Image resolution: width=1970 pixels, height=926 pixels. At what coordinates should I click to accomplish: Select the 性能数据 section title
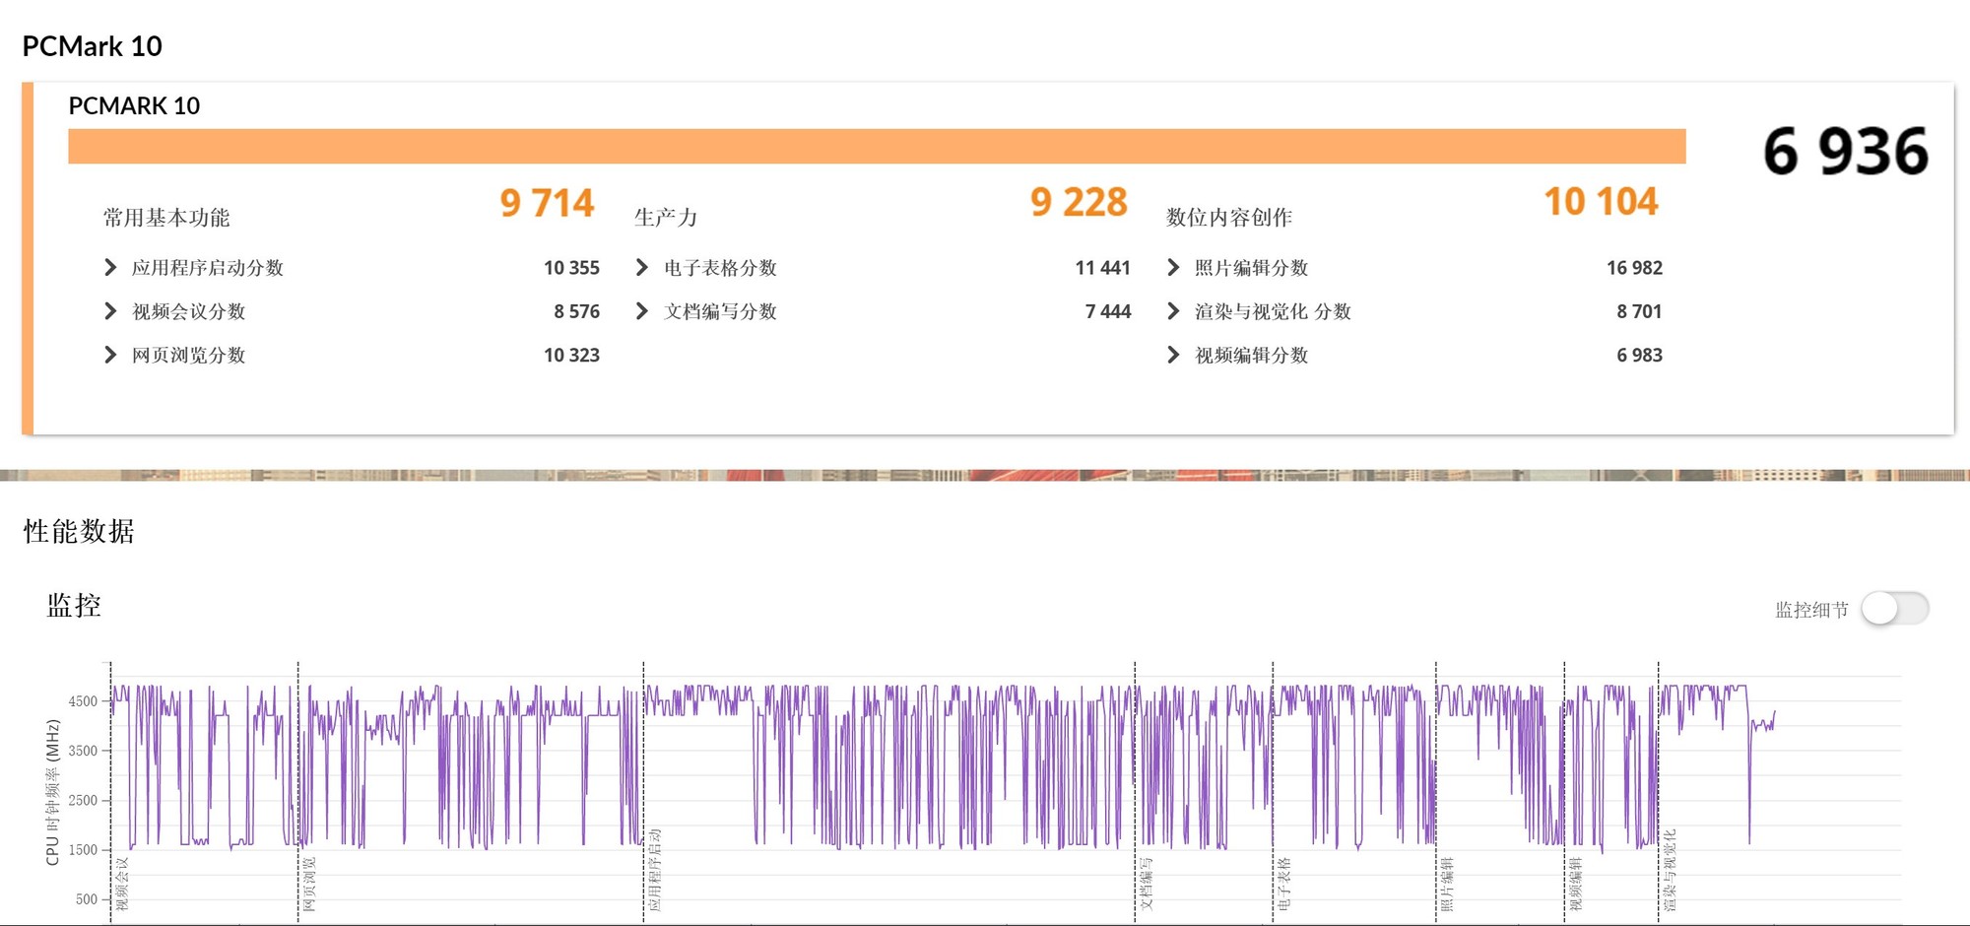click(x=79, y=531)
